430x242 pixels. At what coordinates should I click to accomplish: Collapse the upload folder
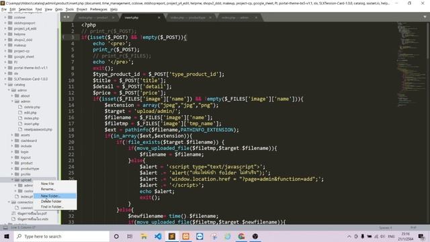pos(12,179)
